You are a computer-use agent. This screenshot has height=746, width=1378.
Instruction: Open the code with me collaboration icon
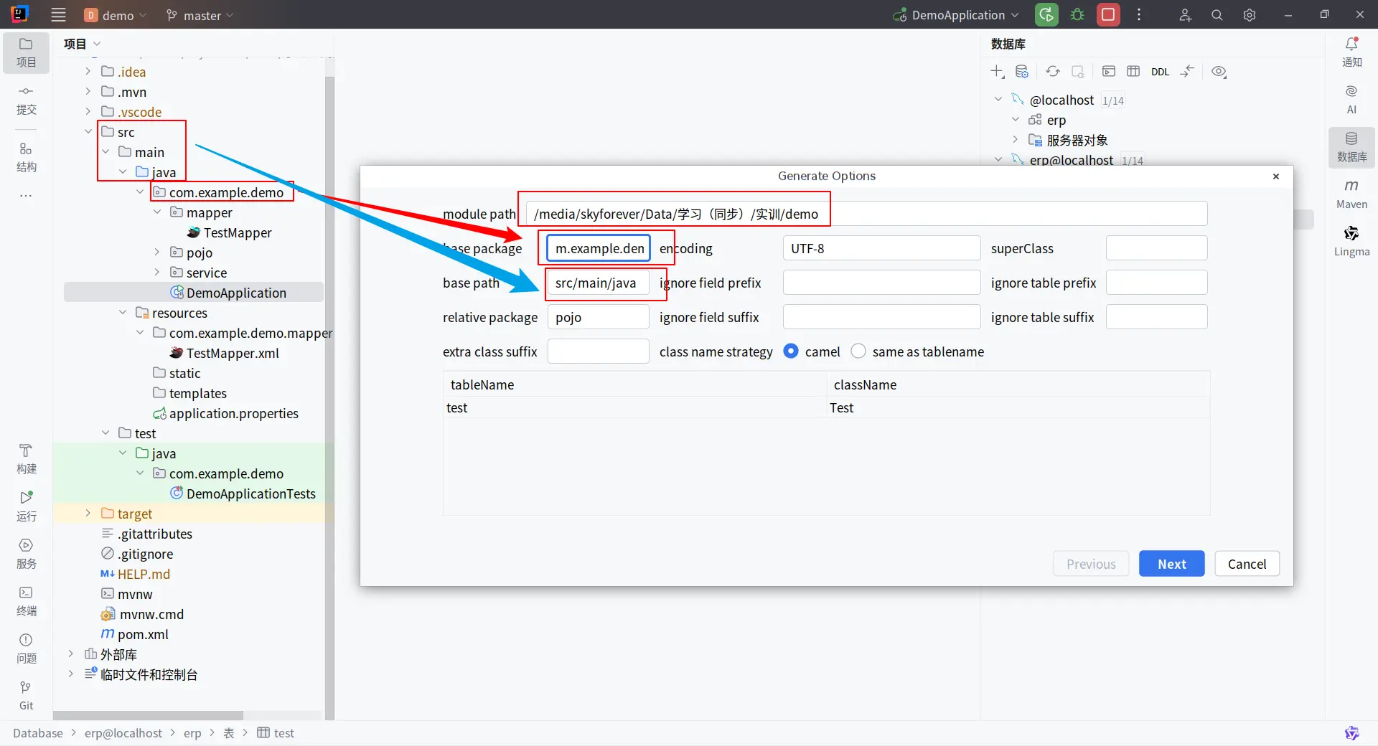[1185, 15]
